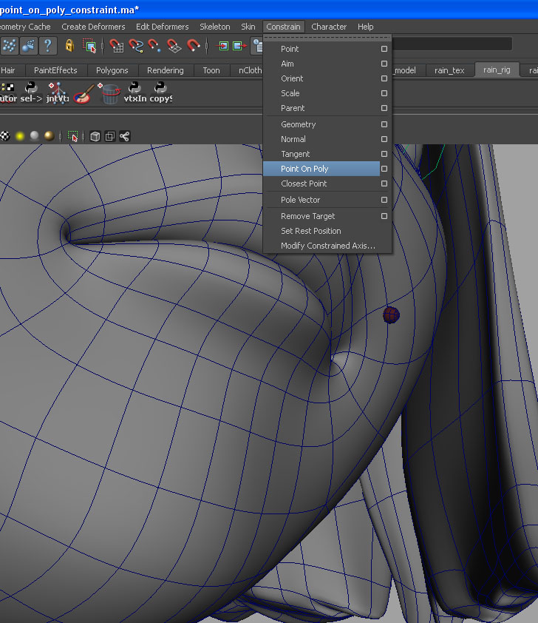Select the red locator on the mesh
The image size is (538, 623).
pos(391,315)
